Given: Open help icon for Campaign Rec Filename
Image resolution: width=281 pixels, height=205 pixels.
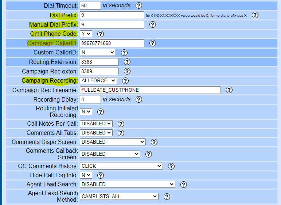Looking at the screenshot, I should [x=229, y=90].
